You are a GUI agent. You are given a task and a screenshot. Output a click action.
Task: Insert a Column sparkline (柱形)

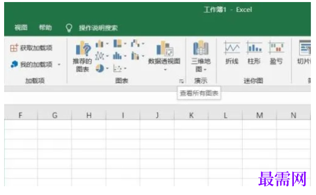pos(254,52)
